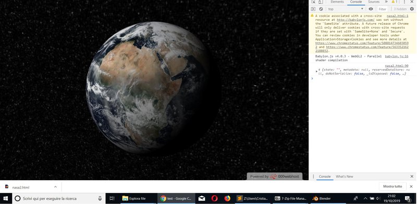Screen dimensions: 417x204
Task: Open DevTools three-dot customize menu
Action: tap(404, 2)
